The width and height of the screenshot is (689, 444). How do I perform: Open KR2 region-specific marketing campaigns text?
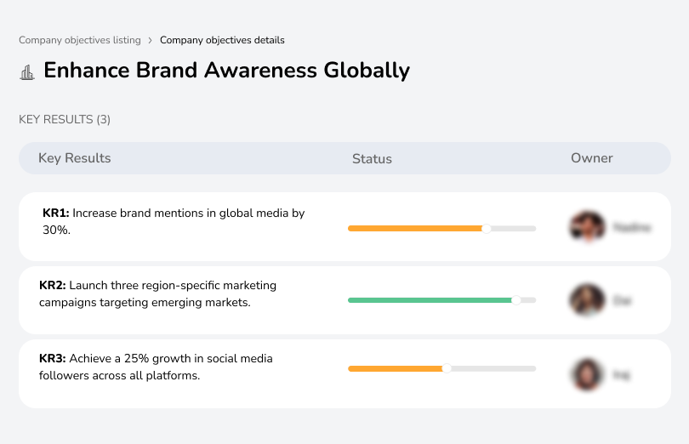pyautogui.click(x=157, y=293)
